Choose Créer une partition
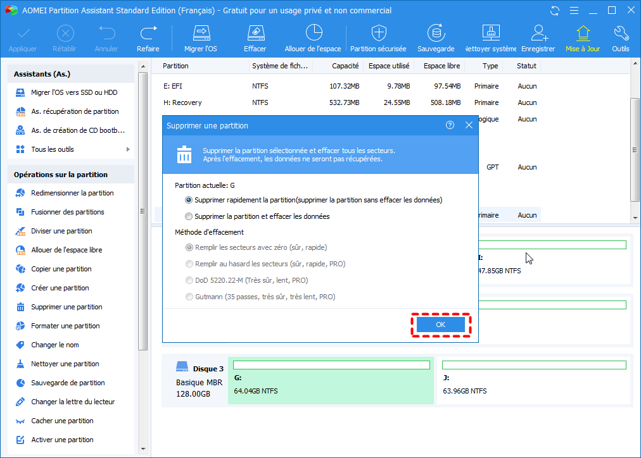 (x=52, y=288)
